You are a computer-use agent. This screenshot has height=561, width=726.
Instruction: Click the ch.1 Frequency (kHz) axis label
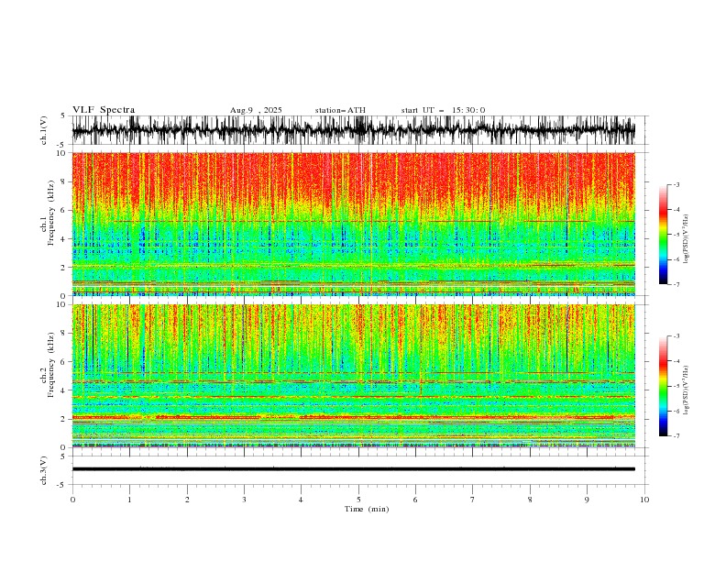point(48,213)
